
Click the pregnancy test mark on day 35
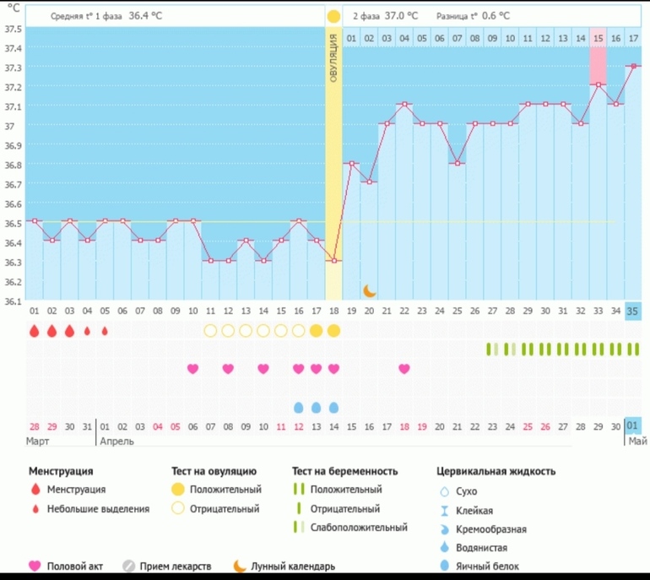point(633,349)
